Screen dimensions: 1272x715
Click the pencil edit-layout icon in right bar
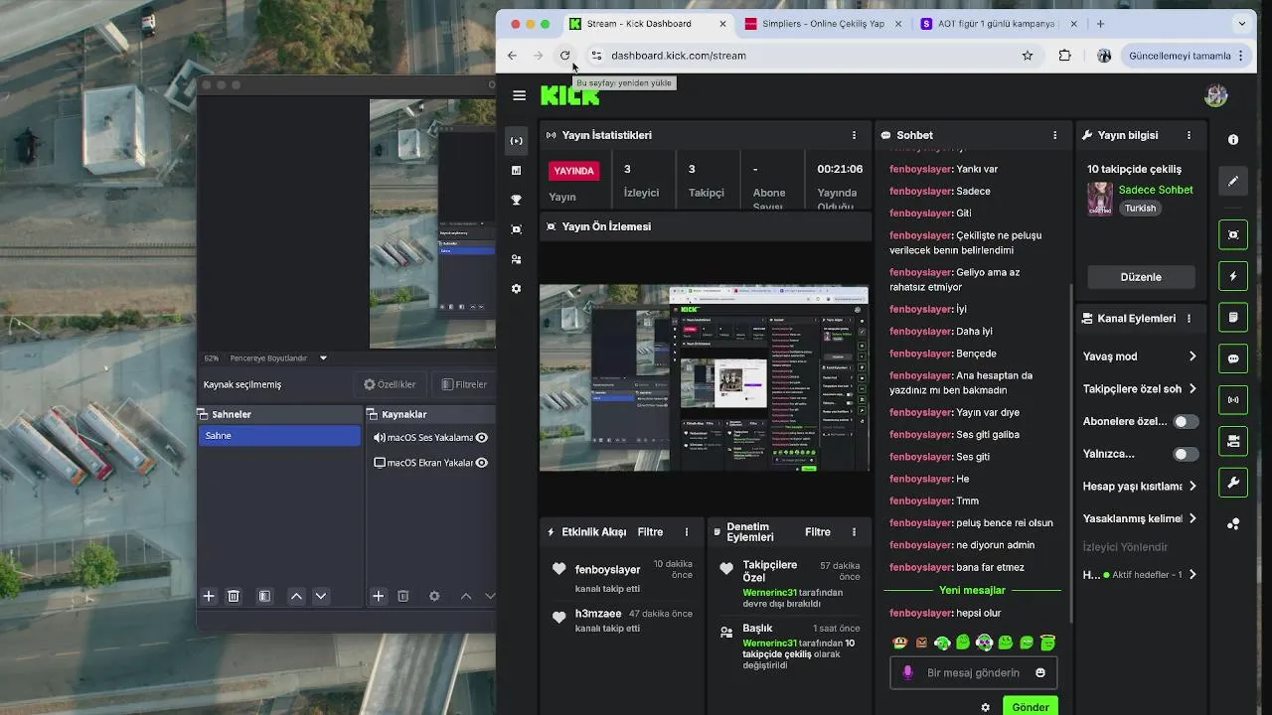[1233, 182]
